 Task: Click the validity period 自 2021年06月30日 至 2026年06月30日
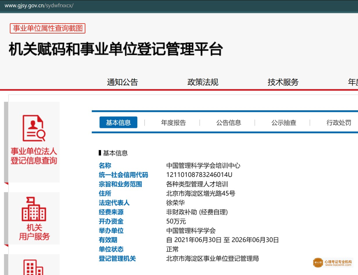click(x=222, y=240)
